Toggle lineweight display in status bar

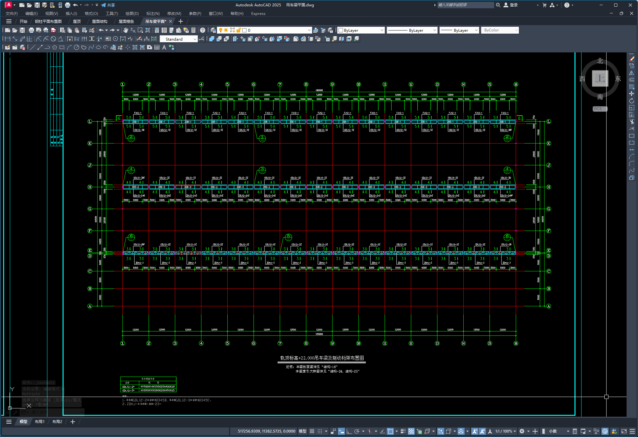tap(403, 431)
